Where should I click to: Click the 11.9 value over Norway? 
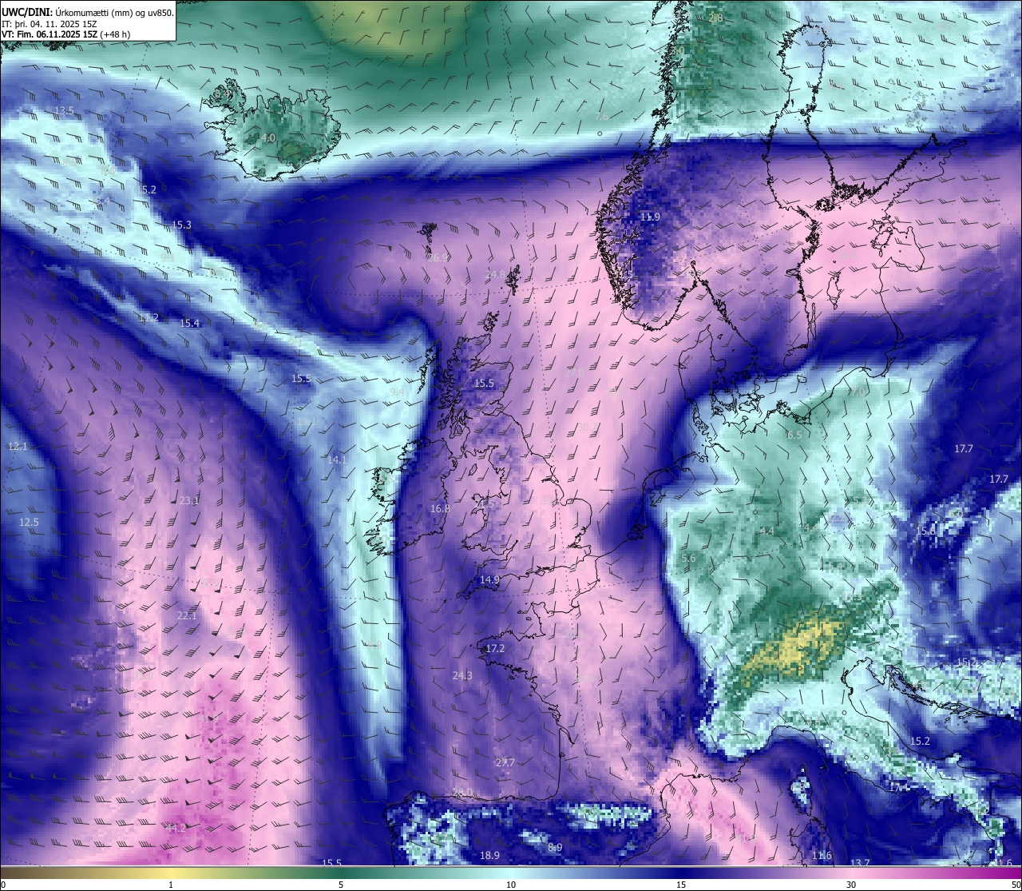pyautogui.click(x=651, y=217)
